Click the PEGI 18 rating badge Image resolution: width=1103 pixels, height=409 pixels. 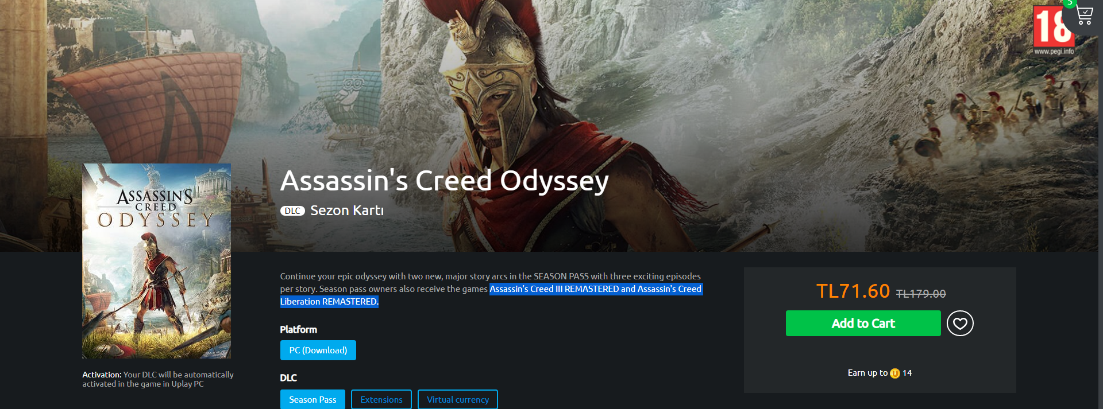1053,26
